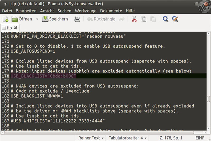This screenshot has height=141, width=211.
Task: Click line USB_BLACKLIST_WWAN=1
Action: (x=37, y=96)
